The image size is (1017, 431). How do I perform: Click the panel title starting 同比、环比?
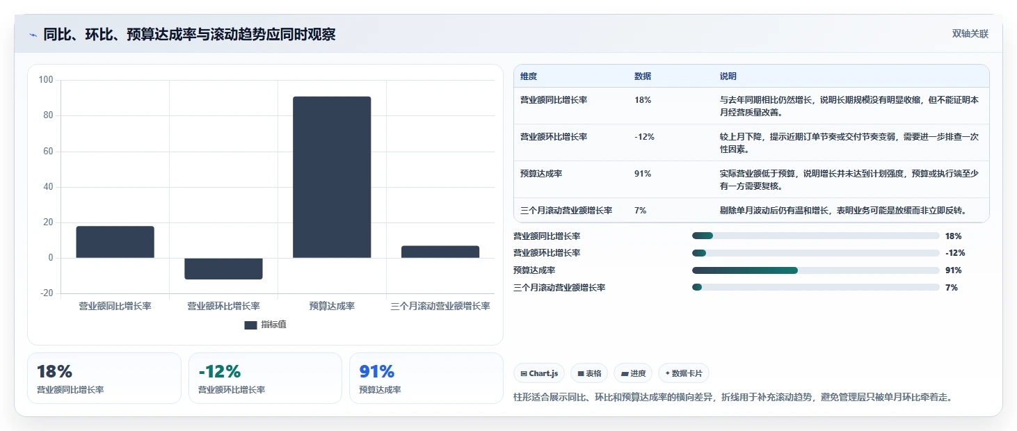[x=189, y=34]
